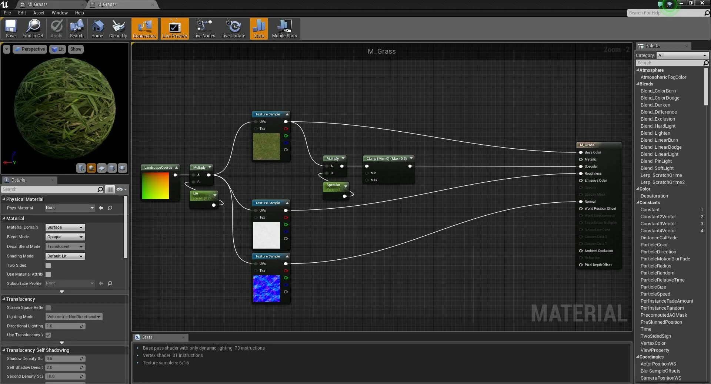Open Phys Material None dropdown
The image size is (711, 384).
pyautogui.click(x=70, y=208)
